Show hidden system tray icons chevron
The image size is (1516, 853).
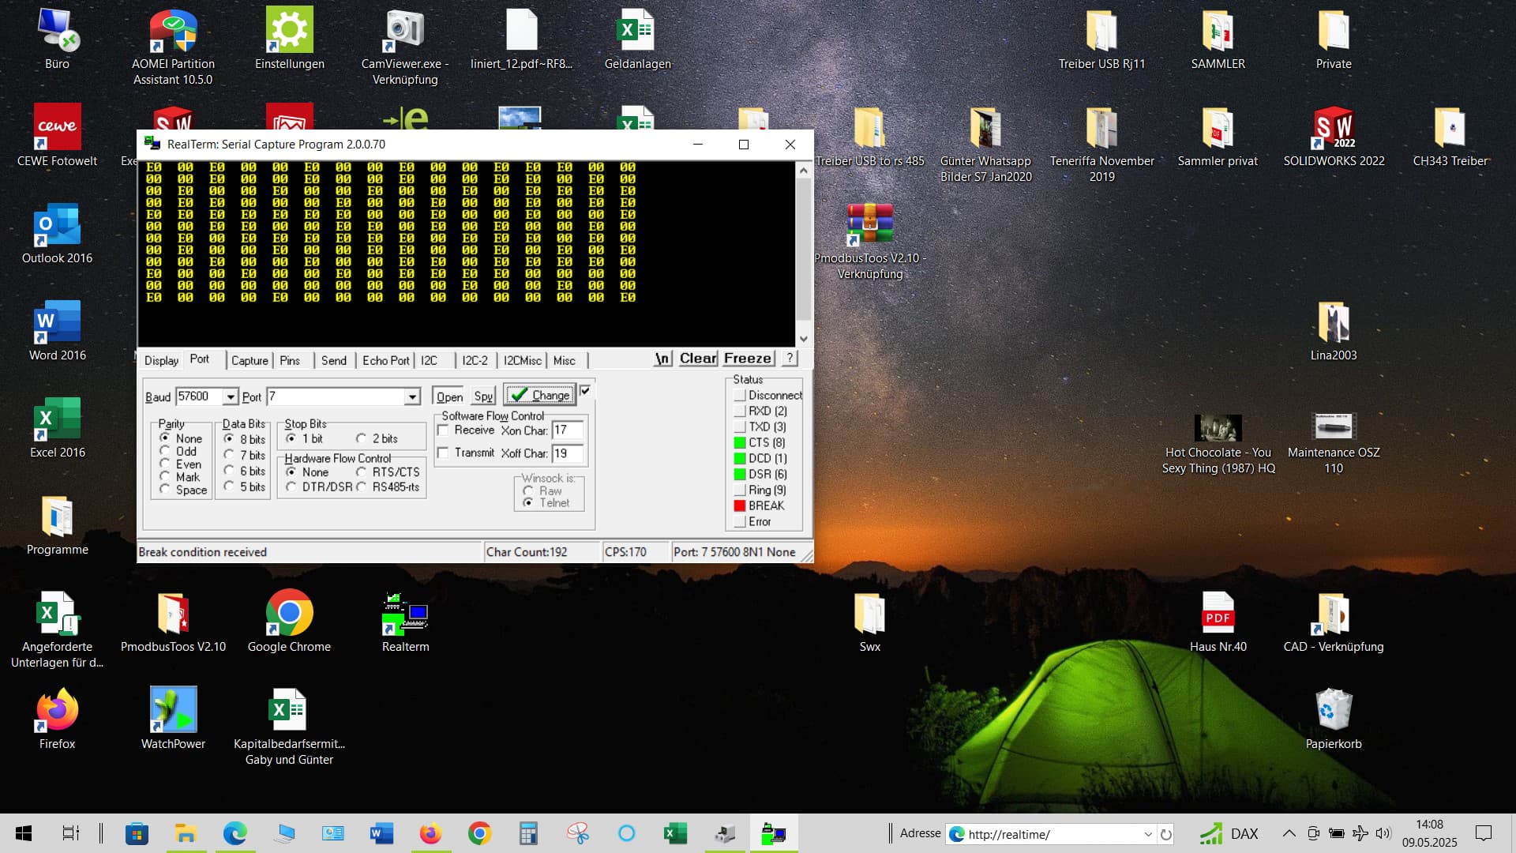1289,833
